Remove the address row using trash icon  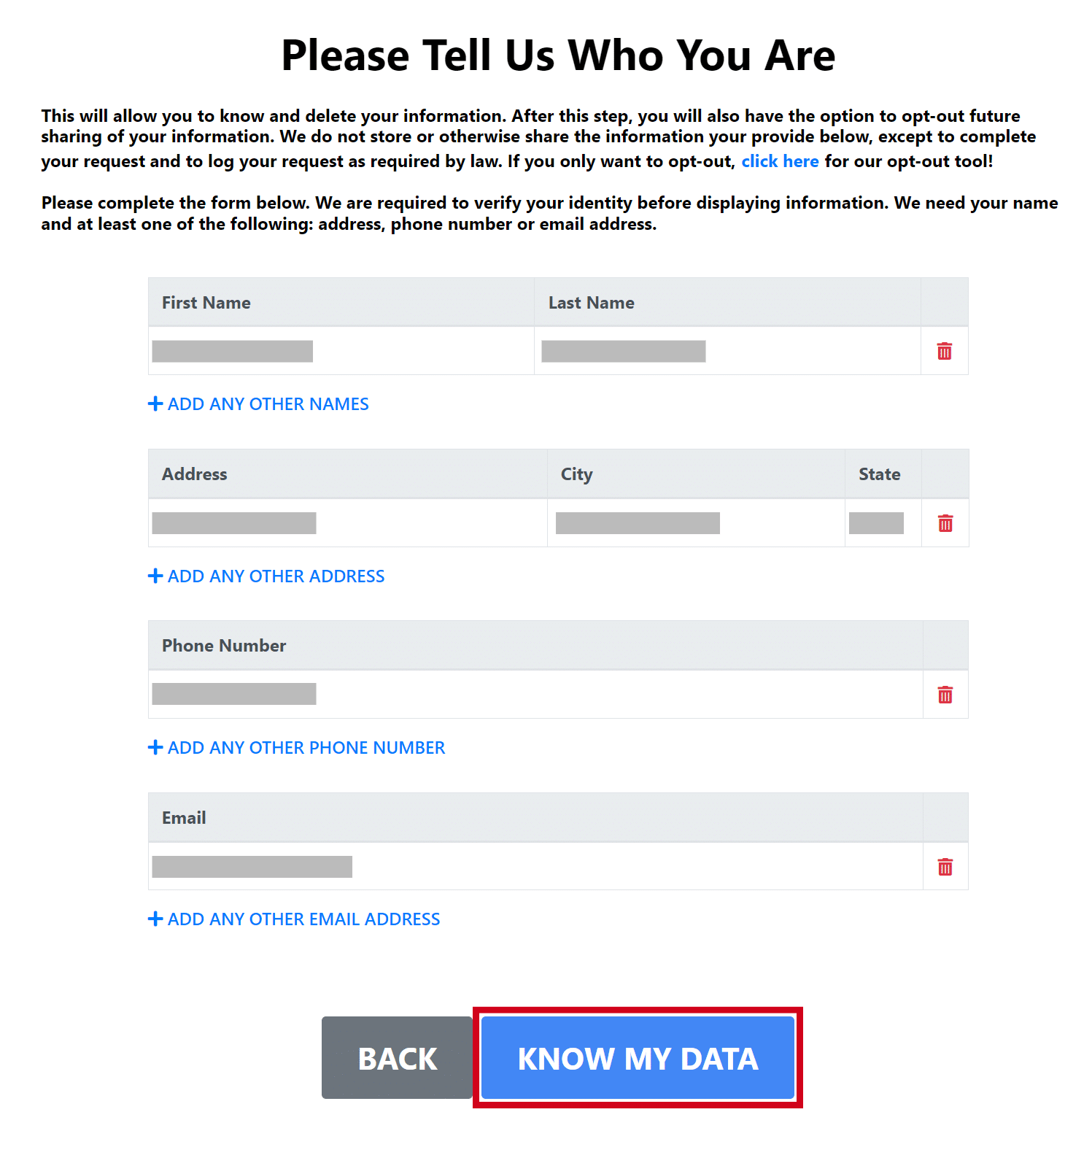[945, 523]
